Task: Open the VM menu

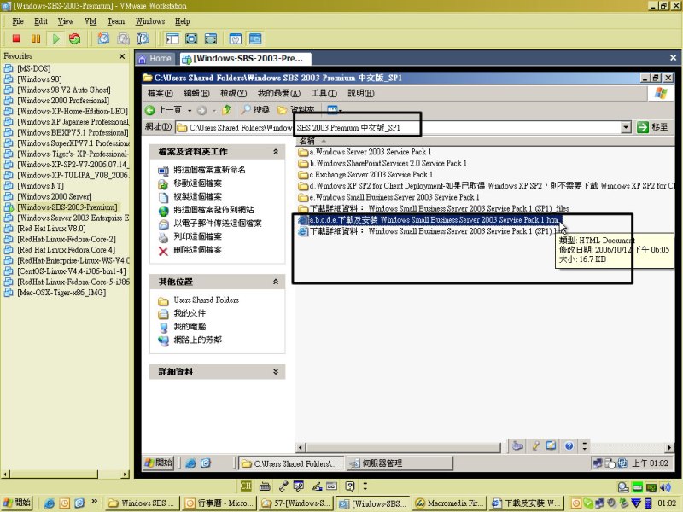Action: [x=90, y=21]
